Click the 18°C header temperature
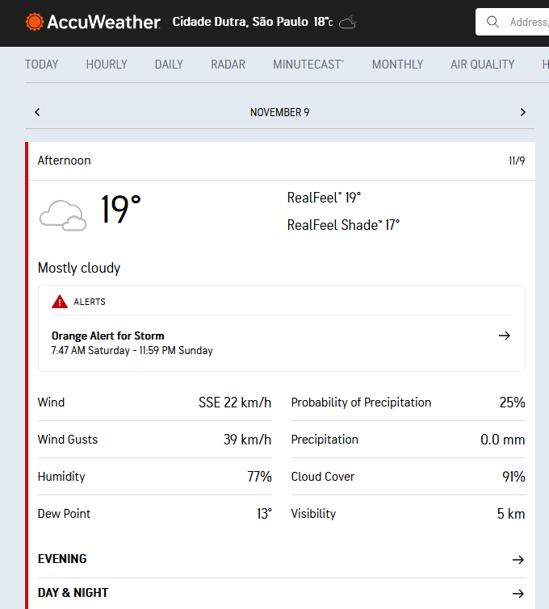The width and height of the screenshot is (549, 609). pos(323,22)
